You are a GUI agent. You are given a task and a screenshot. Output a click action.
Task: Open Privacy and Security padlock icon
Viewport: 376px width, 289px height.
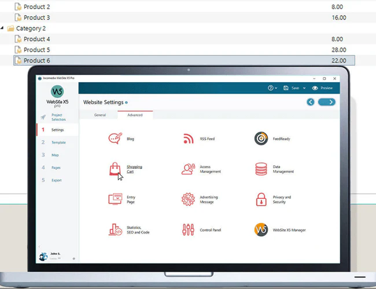[x=261, y=199]
